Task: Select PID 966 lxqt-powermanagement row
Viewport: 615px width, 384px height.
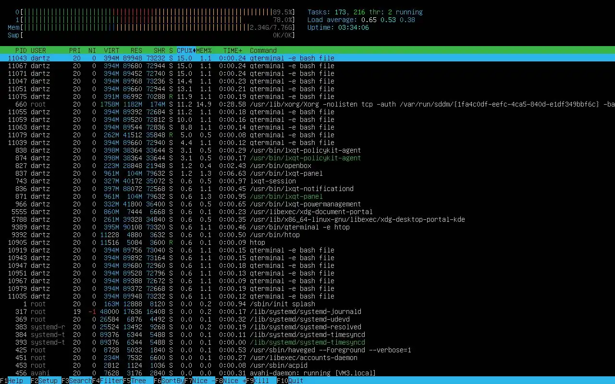Action: coord(307,204)
